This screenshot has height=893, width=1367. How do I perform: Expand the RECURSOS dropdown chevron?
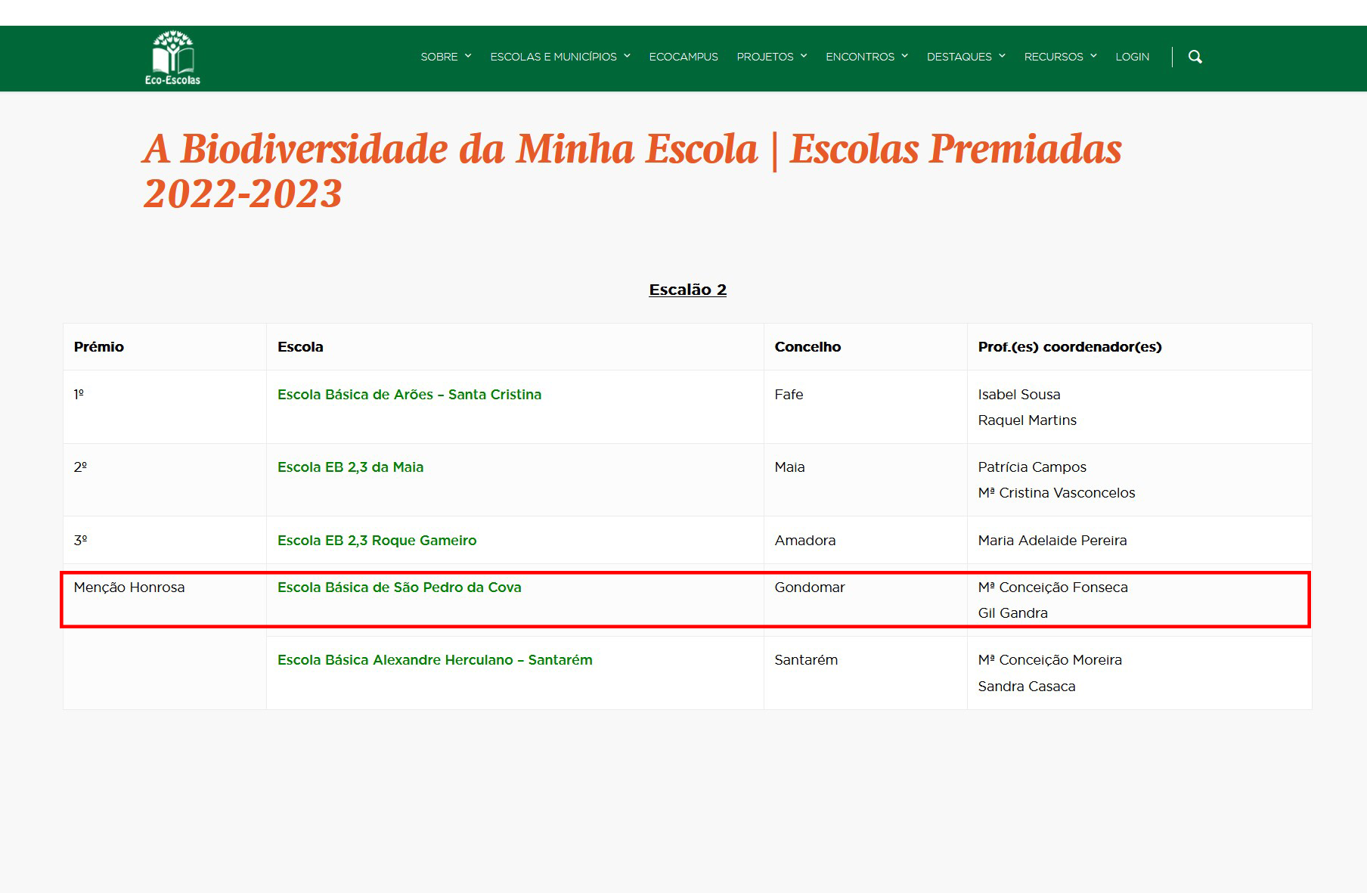1093,56
